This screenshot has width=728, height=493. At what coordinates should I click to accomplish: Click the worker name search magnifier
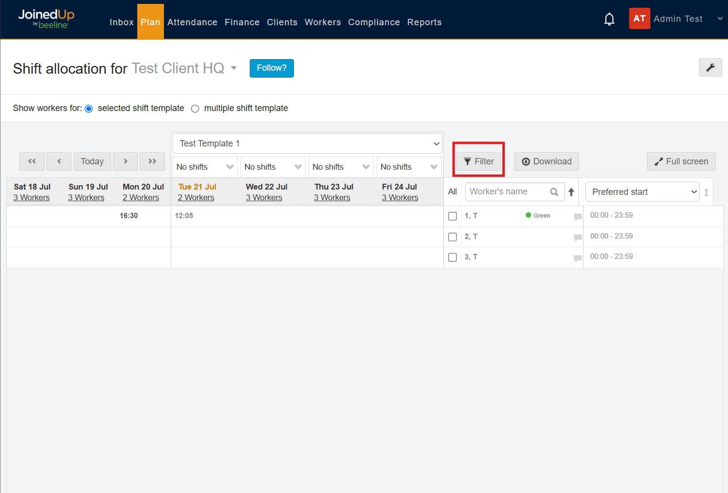click(x=554, y=192)
